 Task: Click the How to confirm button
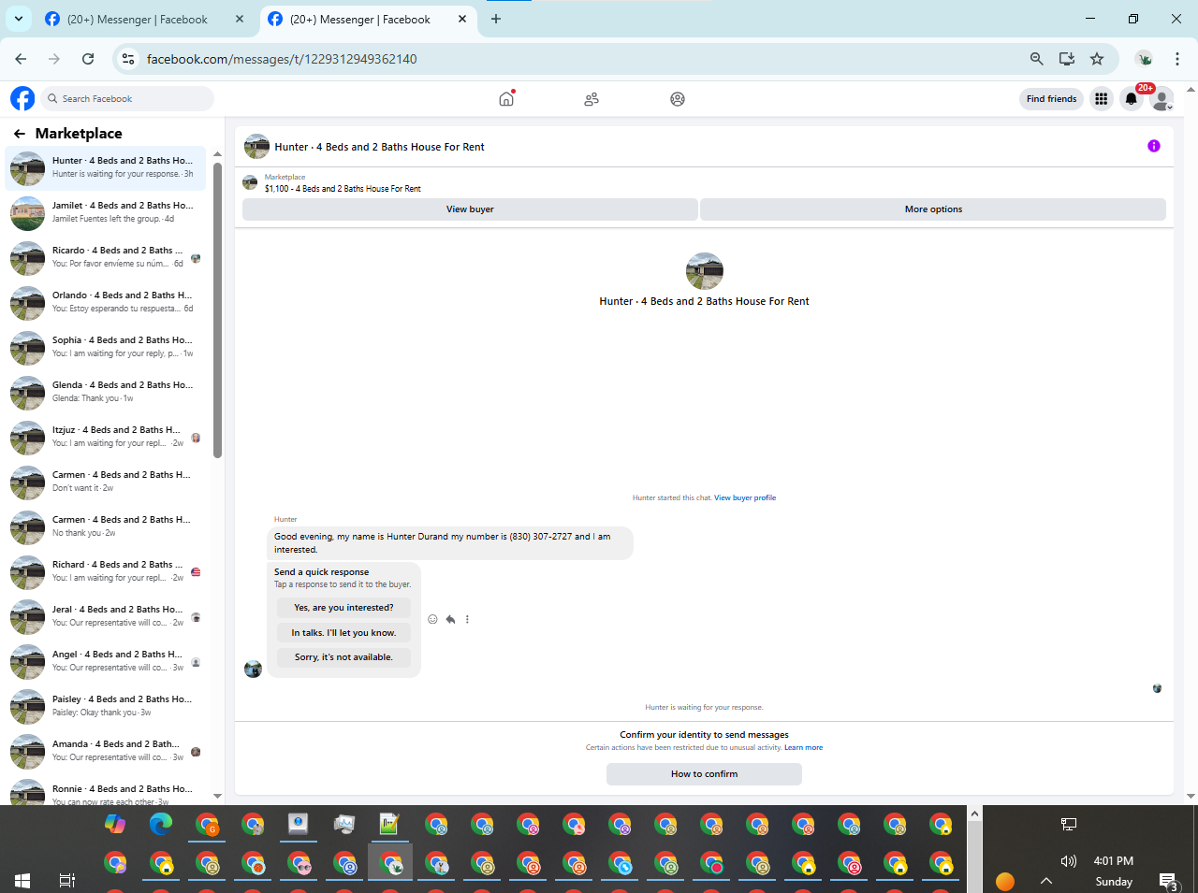704,774
